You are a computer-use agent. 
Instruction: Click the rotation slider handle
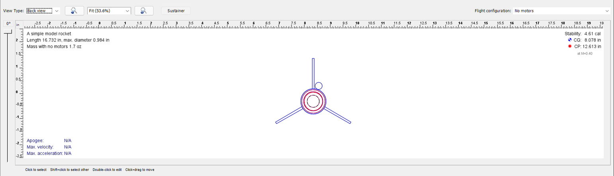(x=8, y=32)
